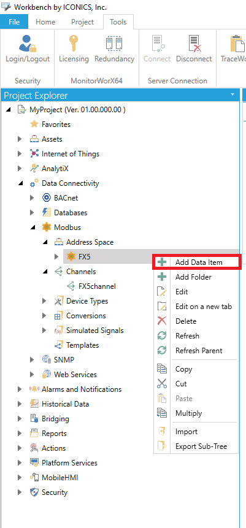Click the MobileHMI icon
Screen dimensions: 246x528
point(34,478)
